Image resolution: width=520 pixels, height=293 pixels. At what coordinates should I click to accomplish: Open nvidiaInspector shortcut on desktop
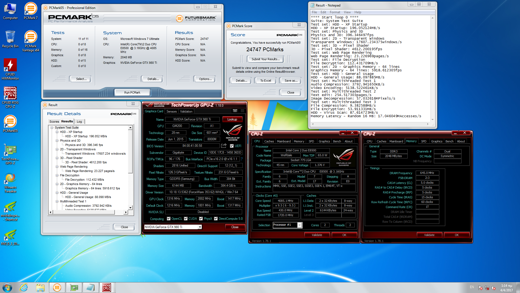[10, 211]
